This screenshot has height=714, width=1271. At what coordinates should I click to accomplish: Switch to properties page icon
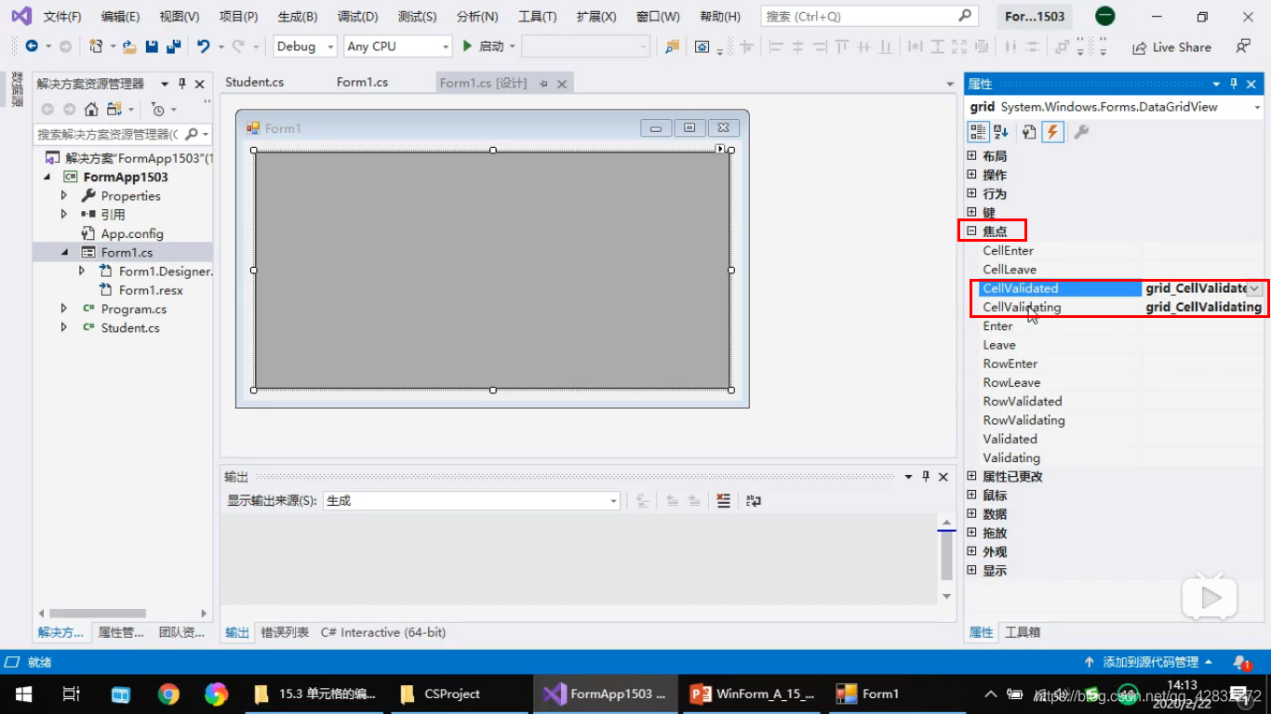pos(1028,132)
